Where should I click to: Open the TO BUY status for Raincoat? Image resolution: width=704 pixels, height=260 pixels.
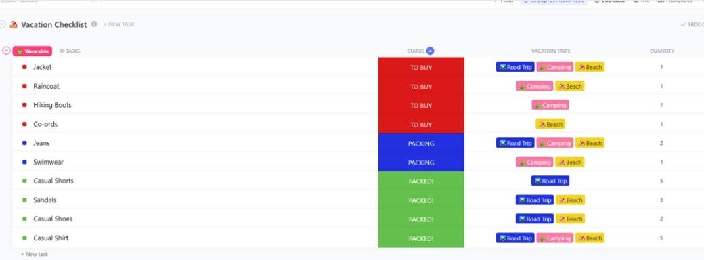point(421,86)
